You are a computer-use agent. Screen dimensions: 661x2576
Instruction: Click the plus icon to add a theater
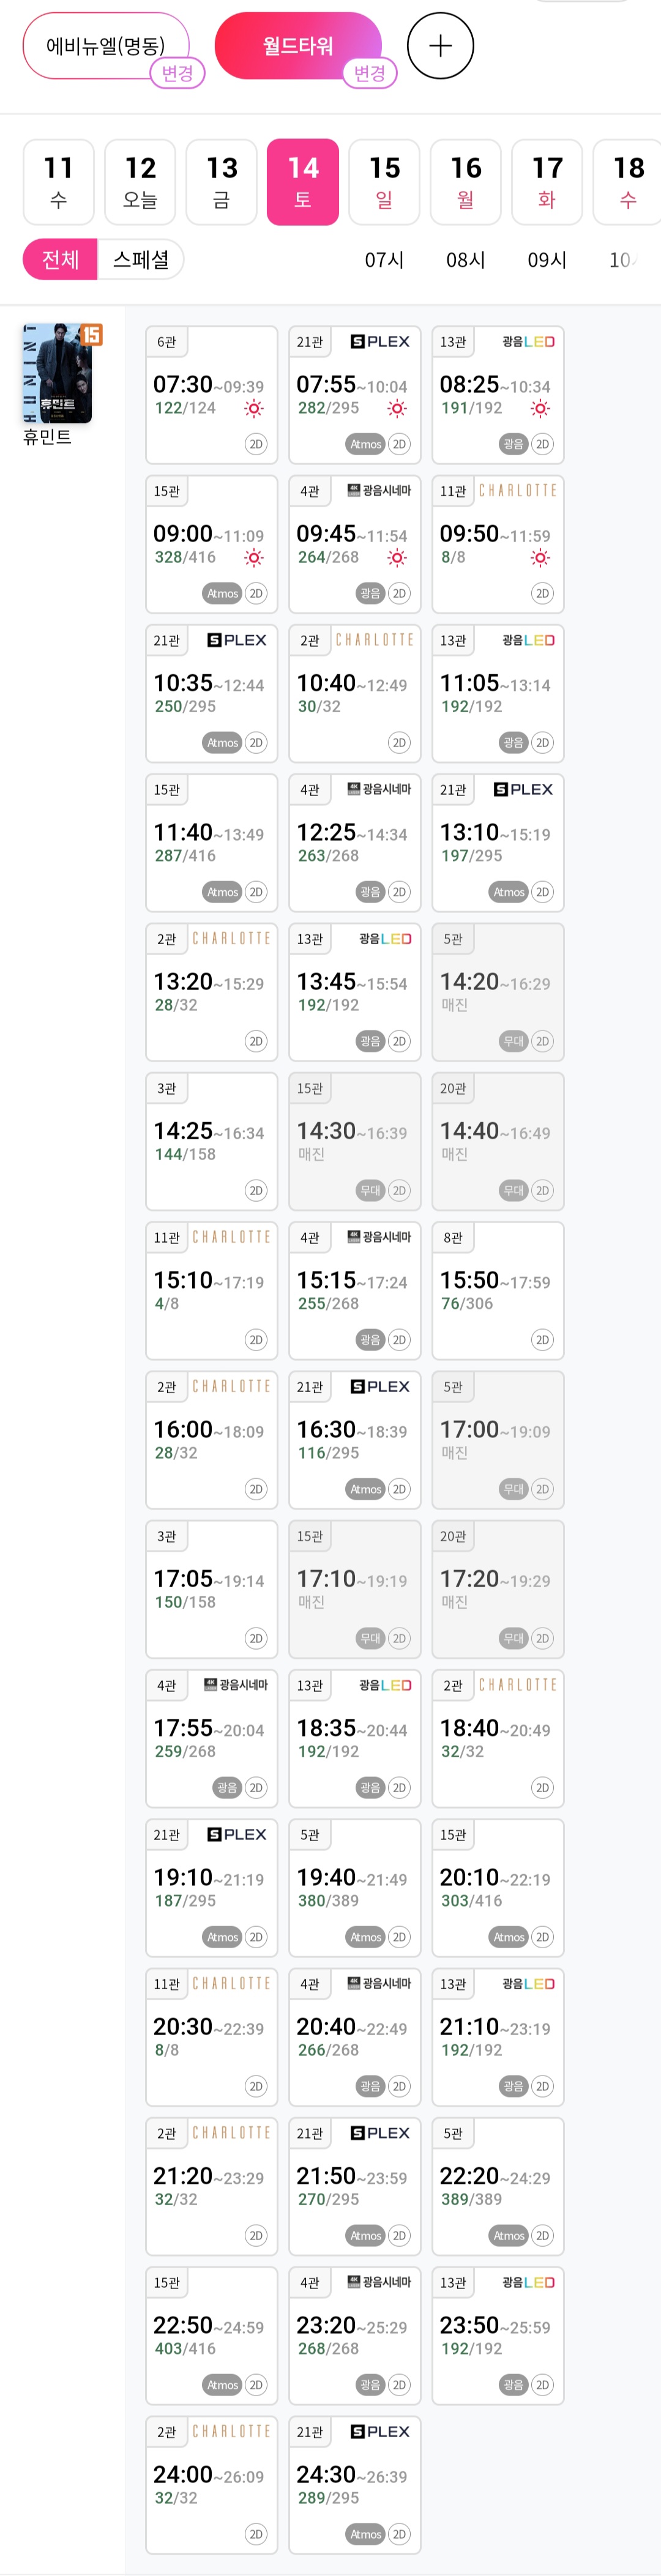tap(440, 46)
